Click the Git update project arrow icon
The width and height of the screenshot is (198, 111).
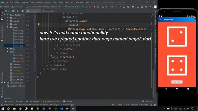point(116,7)
